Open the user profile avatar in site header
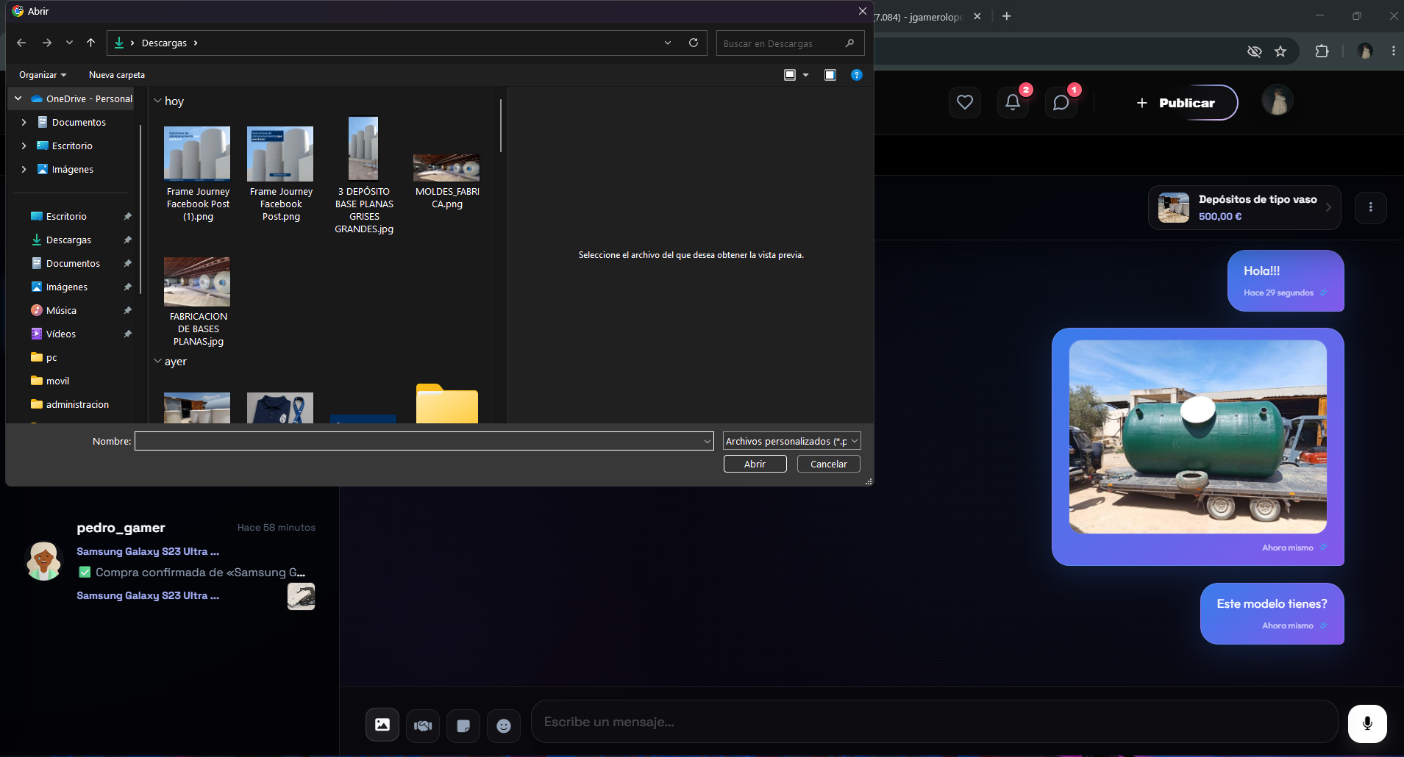The width and height of the screenshot is (1404, 757). click(x=1278, y=101)
